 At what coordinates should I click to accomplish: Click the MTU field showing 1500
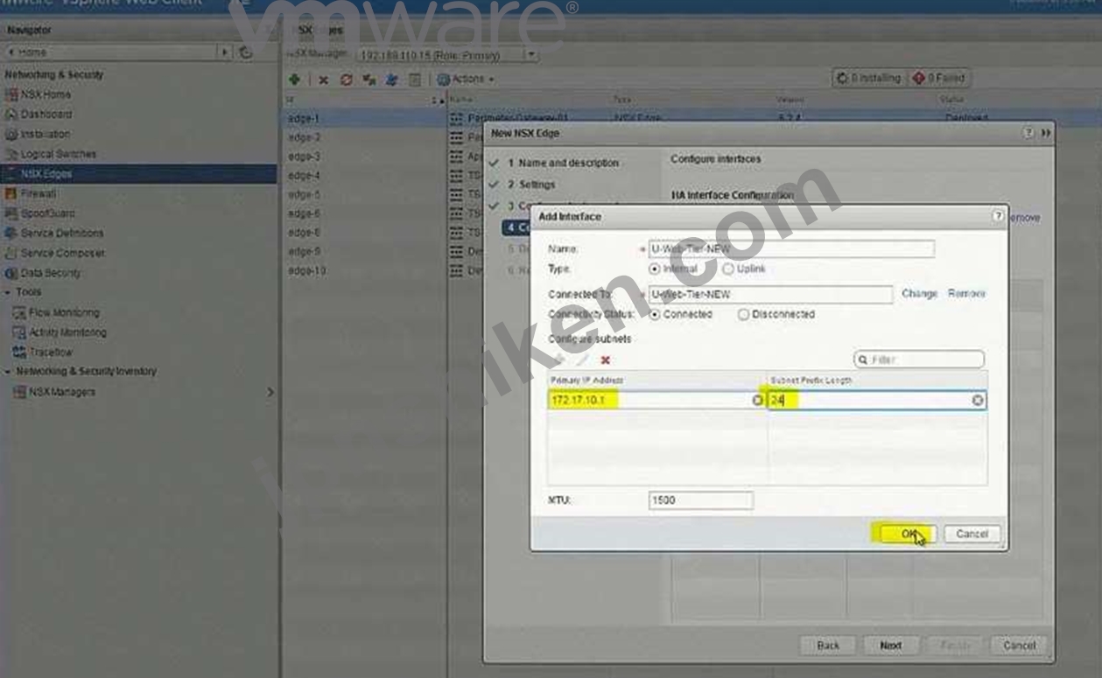click(x=700, y=500)
